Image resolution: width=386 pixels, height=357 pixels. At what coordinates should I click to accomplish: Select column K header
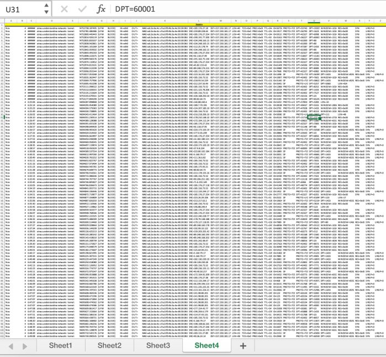click(165, 21)
